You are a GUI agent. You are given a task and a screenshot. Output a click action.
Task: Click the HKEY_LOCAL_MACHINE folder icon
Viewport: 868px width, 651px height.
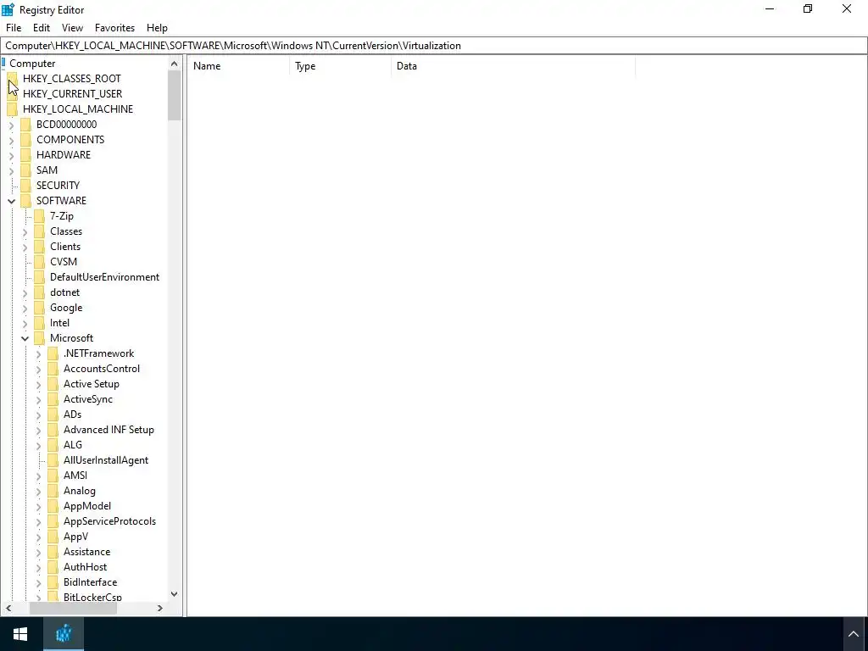pyautogui.click(x=12, y=109)
